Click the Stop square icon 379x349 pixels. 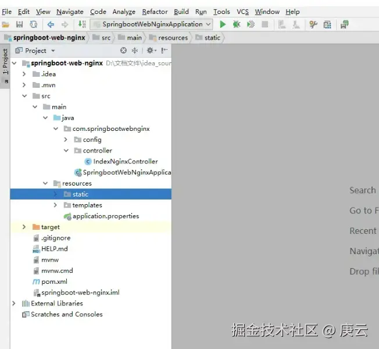[x=265, y=24]
